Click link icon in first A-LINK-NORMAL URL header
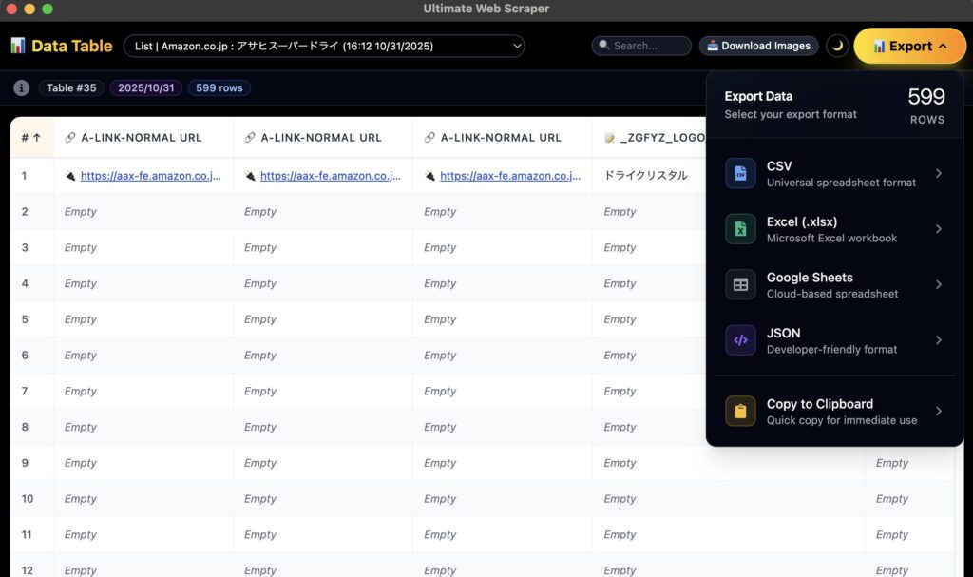The image size is (973, 577). [x=69, y=138]
